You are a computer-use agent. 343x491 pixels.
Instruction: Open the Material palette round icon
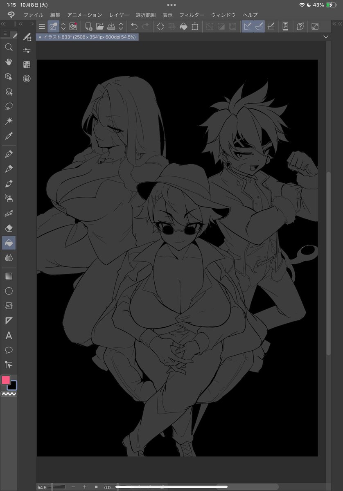click(x=27, y=79)
